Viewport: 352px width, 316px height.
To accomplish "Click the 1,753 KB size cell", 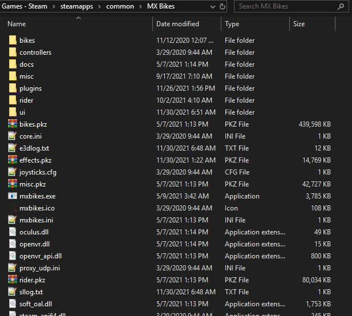I will (x=318, y=304).
